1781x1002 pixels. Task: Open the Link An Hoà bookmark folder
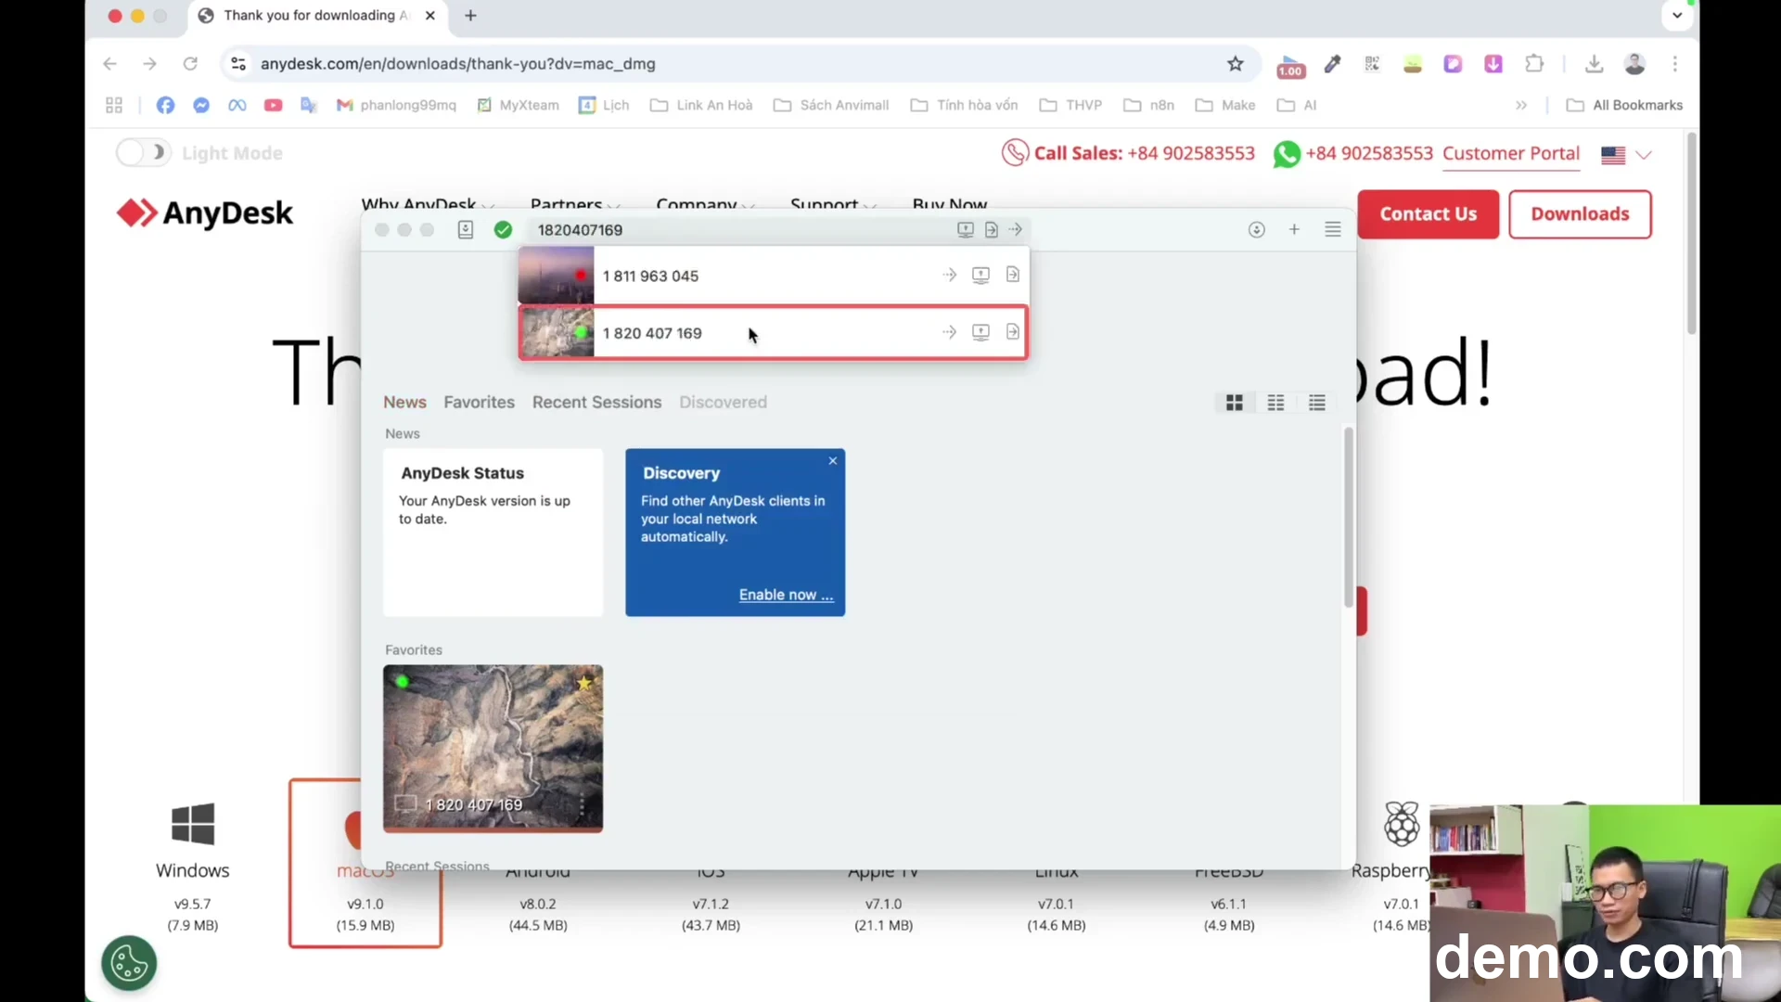click(701, 106)
